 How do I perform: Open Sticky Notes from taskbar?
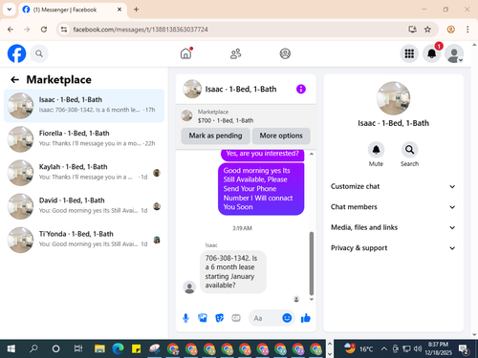coord(136,349)
